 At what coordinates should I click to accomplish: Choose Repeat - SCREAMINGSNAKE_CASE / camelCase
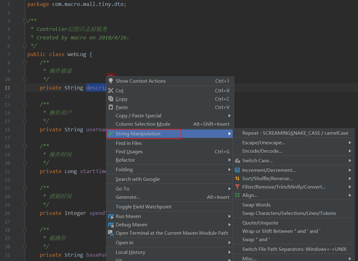293,133
